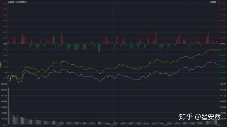The image size is (227, 127).
Task: Select the 13:00 time axis marker
Action: click(112, 125)
